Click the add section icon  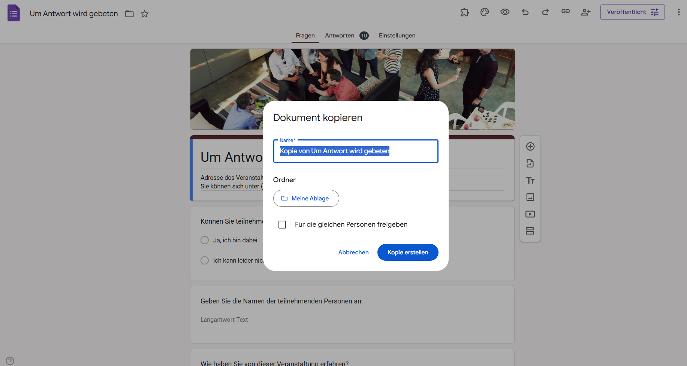(x=530, y=231)
